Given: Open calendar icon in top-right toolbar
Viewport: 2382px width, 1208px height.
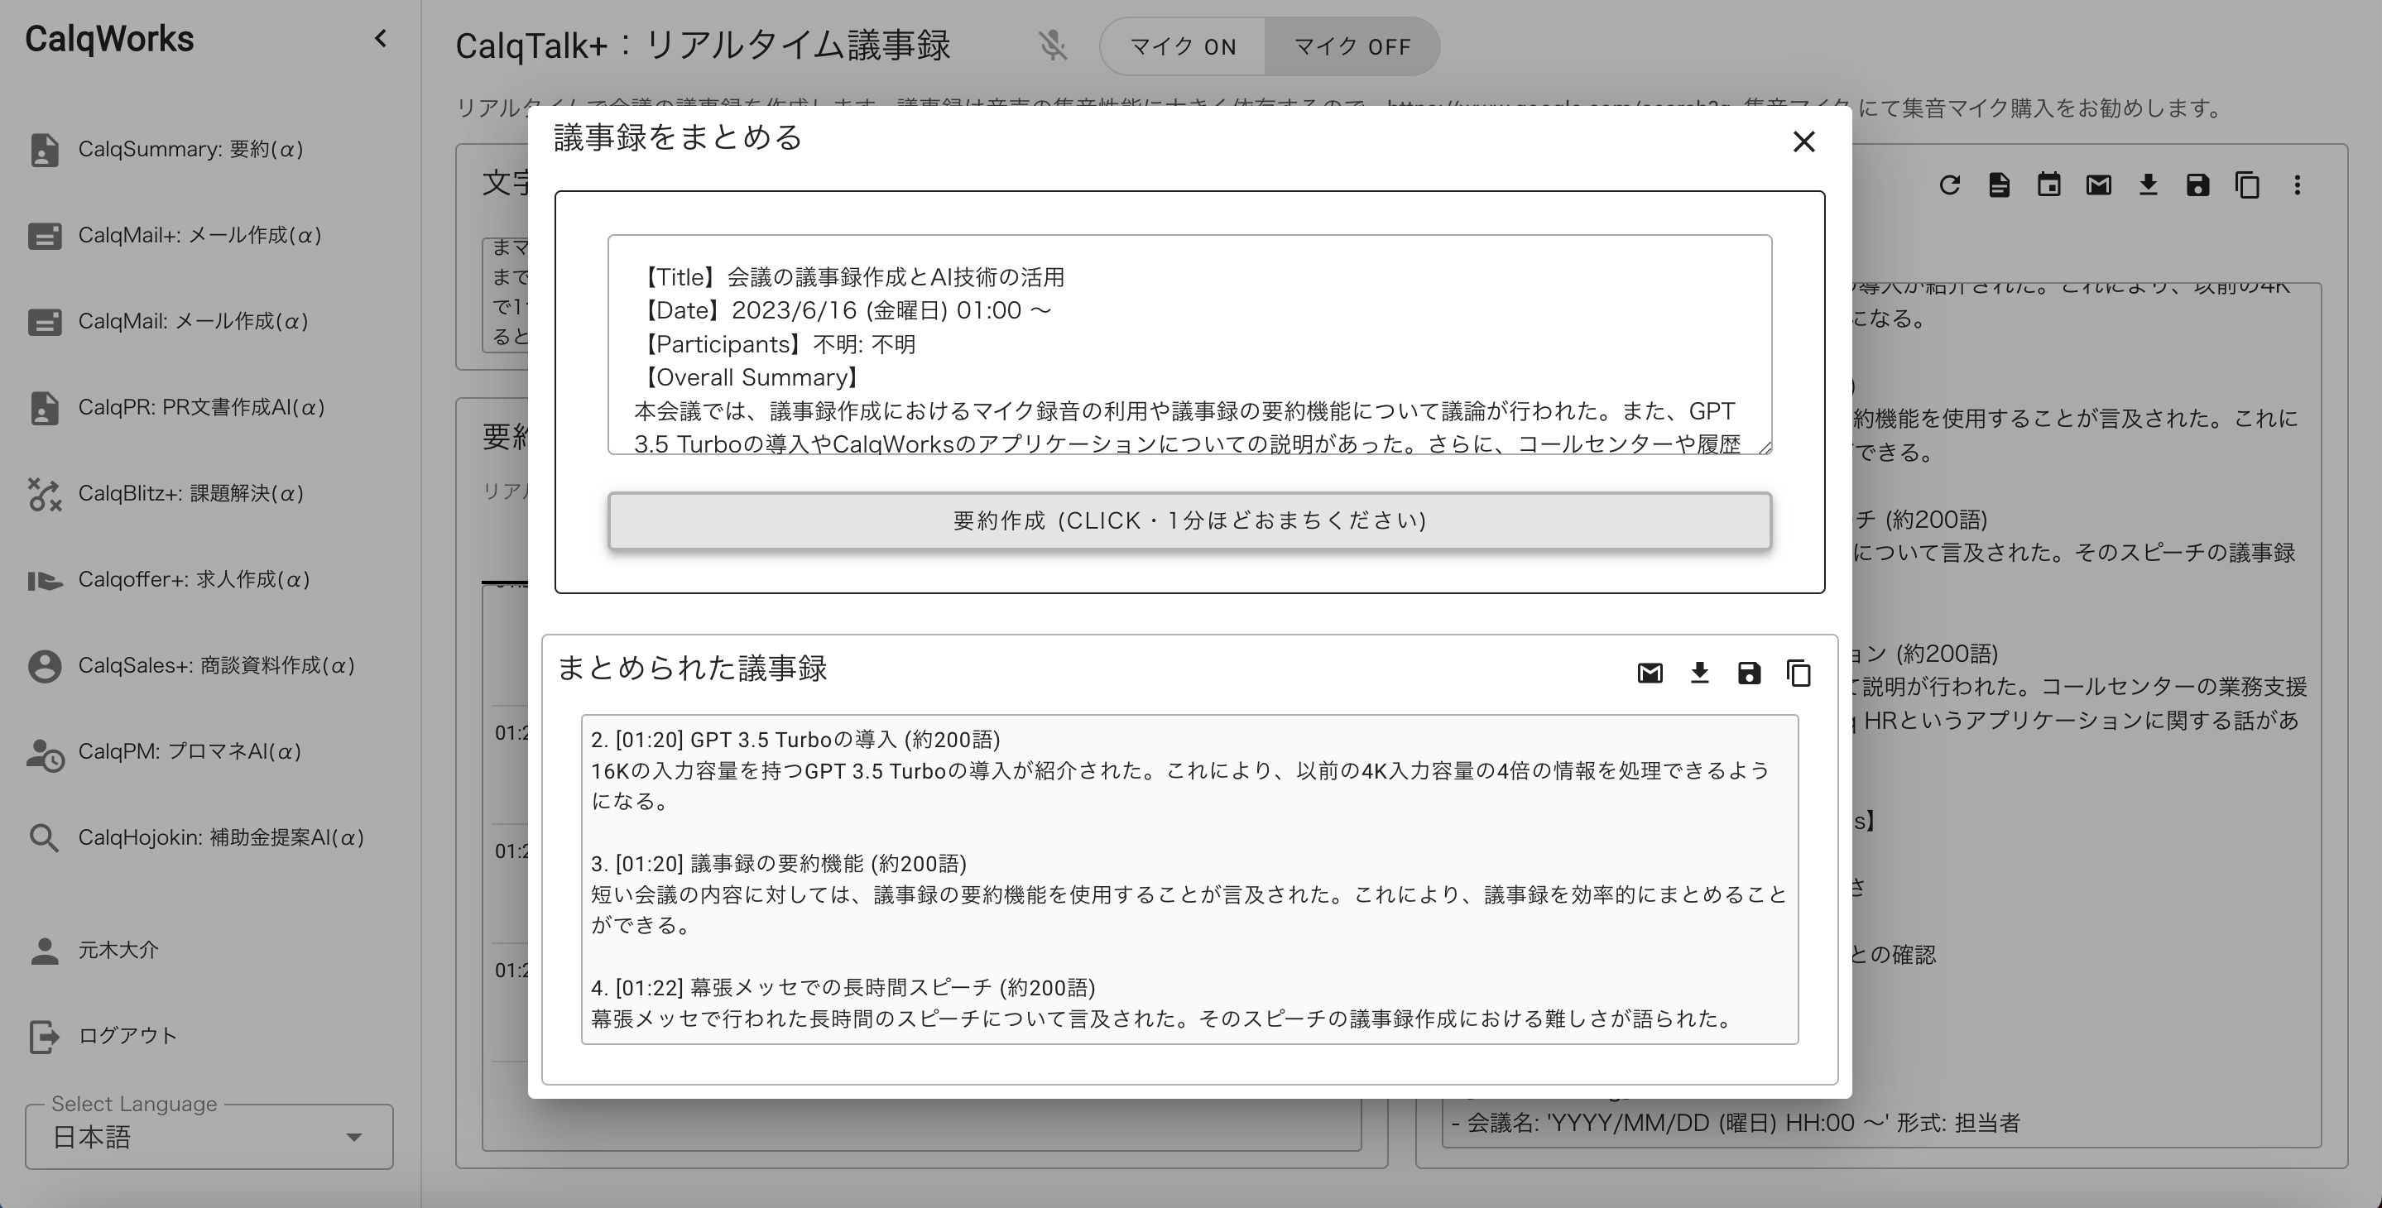Looking at the screenshot, I should (2048, 185).
